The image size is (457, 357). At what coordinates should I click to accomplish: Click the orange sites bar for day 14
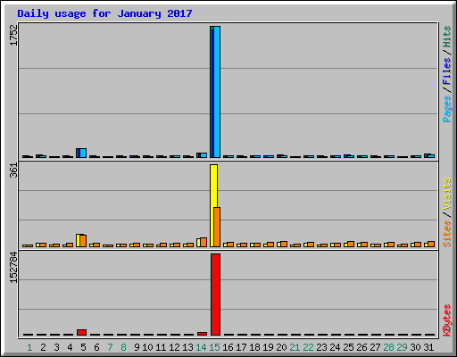204,242
